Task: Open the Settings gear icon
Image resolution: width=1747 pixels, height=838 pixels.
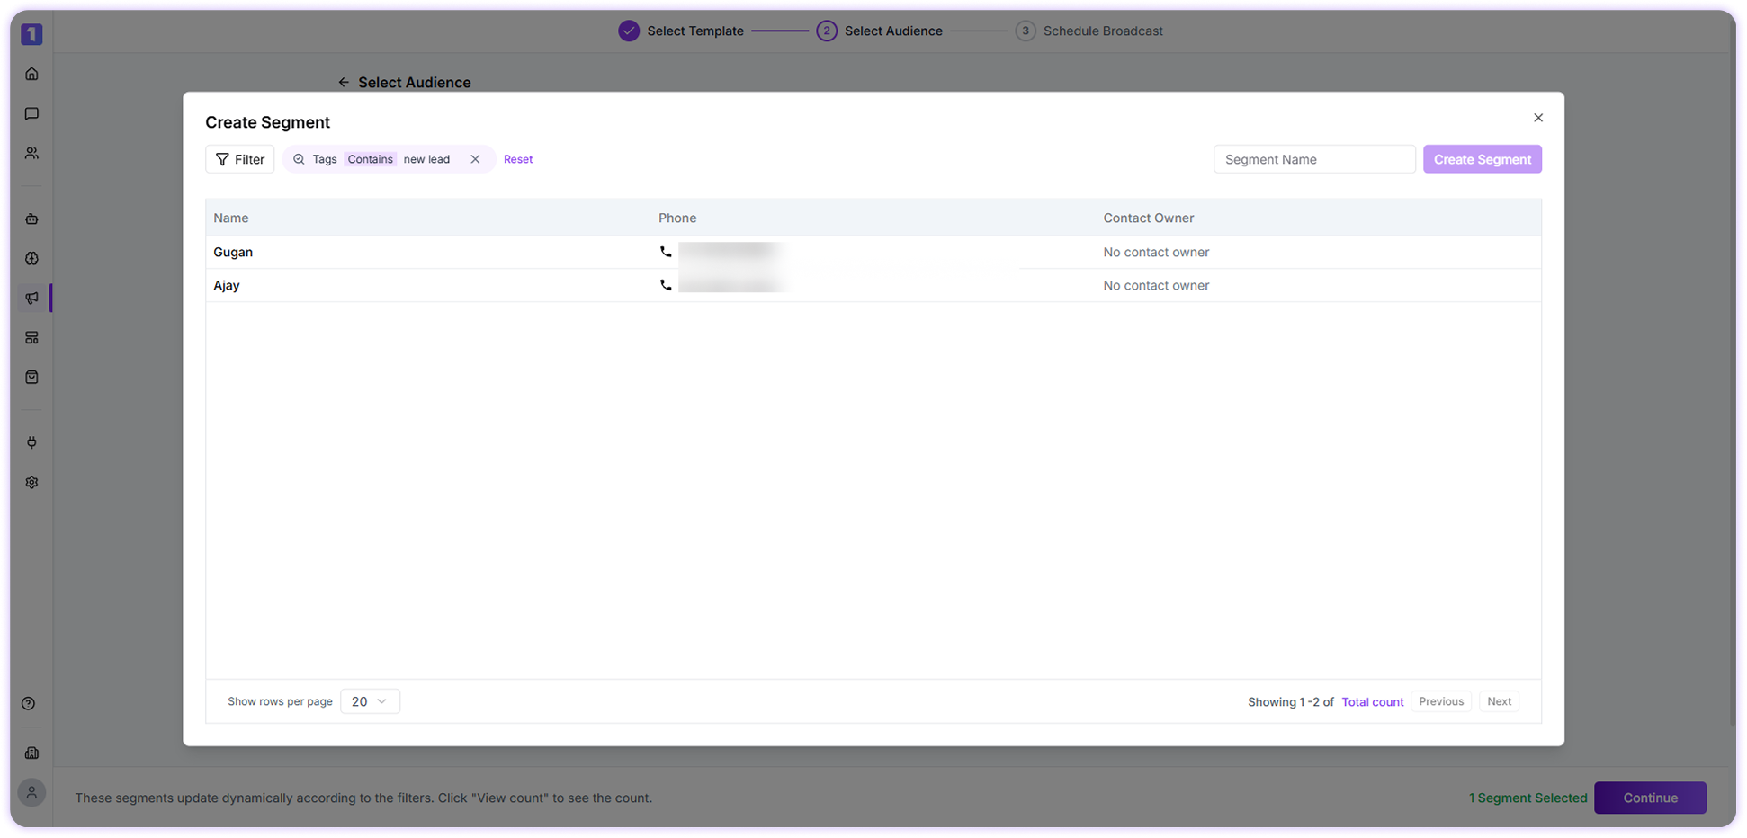Action: tap(31, 482)
